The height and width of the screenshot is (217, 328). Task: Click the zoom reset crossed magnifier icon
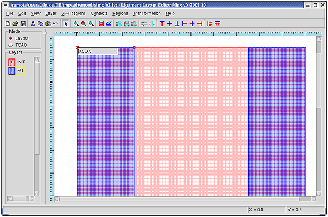(x=91, y=23)
